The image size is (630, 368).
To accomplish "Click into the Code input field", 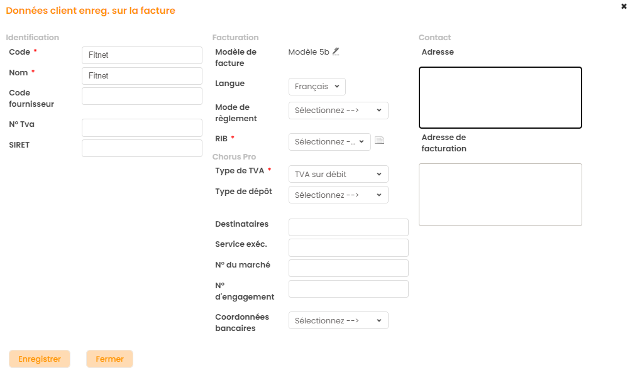I will coord(142,55).
